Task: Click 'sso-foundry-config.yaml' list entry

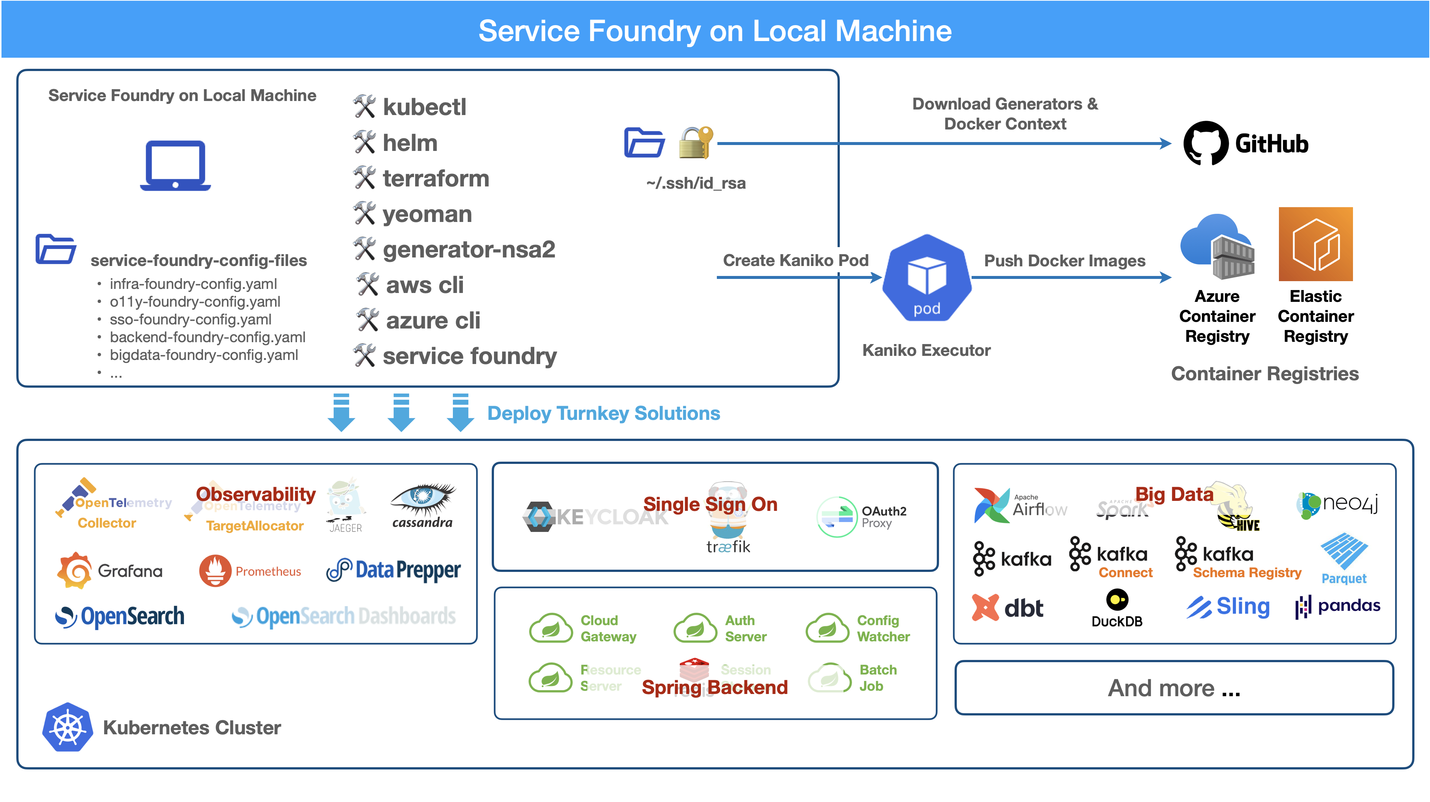Action: click(x=190, y=320)
